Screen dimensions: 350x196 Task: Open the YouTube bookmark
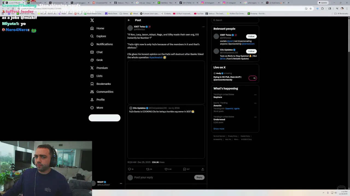[199, 13]
